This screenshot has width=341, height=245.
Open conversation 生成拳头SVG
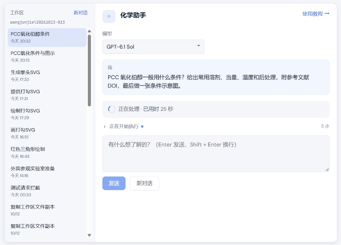coord(47,76)
